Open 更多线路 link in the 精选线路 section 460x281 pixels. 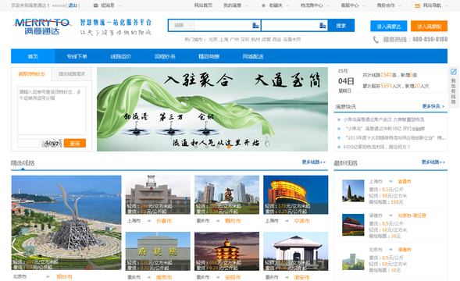click(x=314, y=162)
